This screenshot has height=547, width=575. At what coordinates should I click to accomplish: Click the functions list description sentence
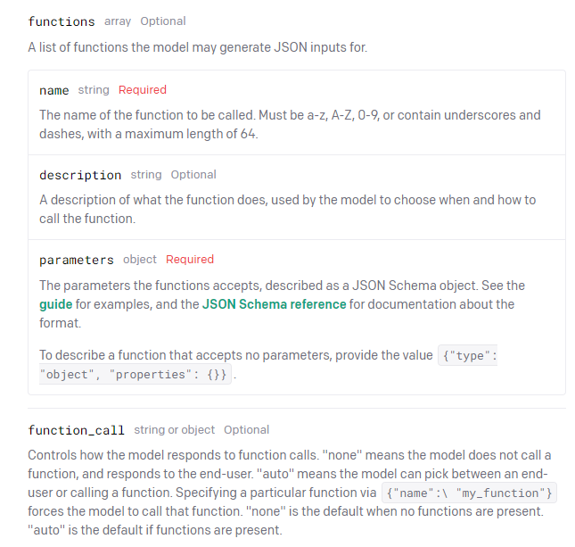198,47
